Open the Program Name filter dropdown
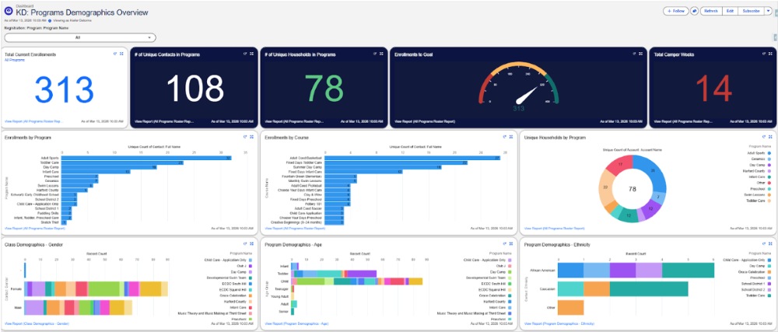 (x=80, y=37)
